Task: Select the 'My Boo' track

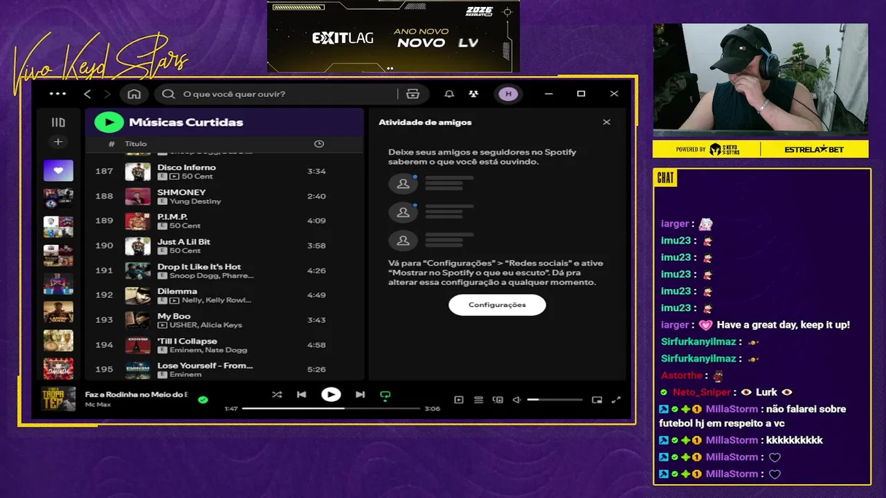Action: pyautogui.click(x=174, y=316)
